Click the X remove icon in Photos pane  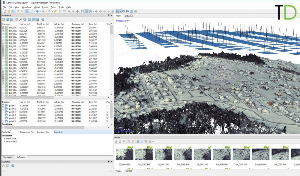point(124,142)
